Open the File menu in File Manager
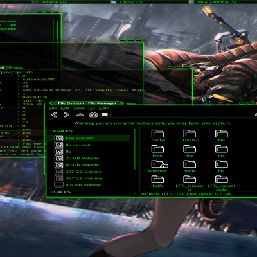This screenshot has width=257, height=257. (x=53, y=108)
